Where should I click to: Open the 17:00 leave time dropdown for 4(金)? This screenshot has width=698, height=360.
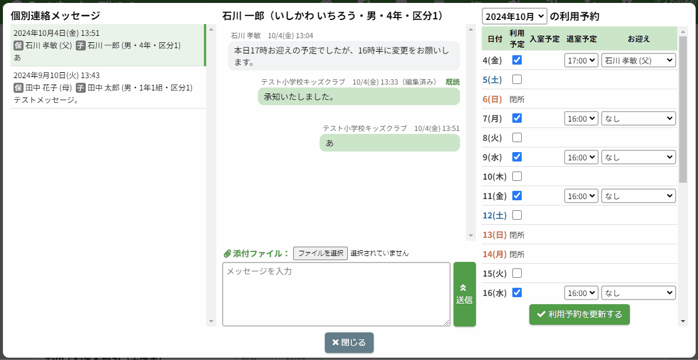pyautogui.click(x=581, y=60)
